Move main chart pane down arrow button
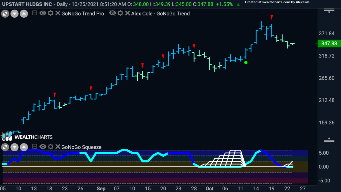Image resolution: width=341 pixels, height=192 pixels. (x=14, y=14)
